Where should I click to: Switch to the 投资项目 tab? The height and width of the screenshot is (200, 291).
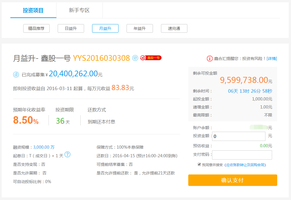tap(33, 11)
